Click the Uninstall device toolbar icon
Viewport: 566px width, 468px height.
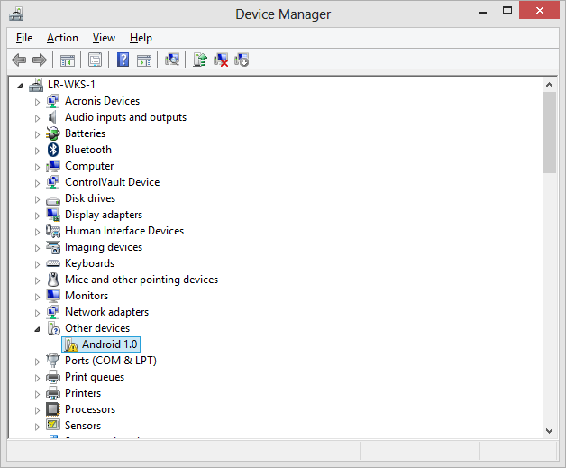coord(220,60)
